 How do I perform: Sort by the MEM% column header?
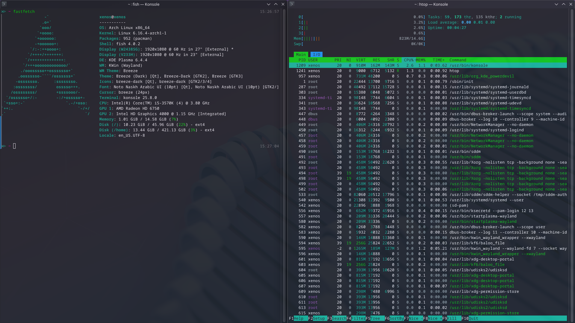click(x=420, y=60)
